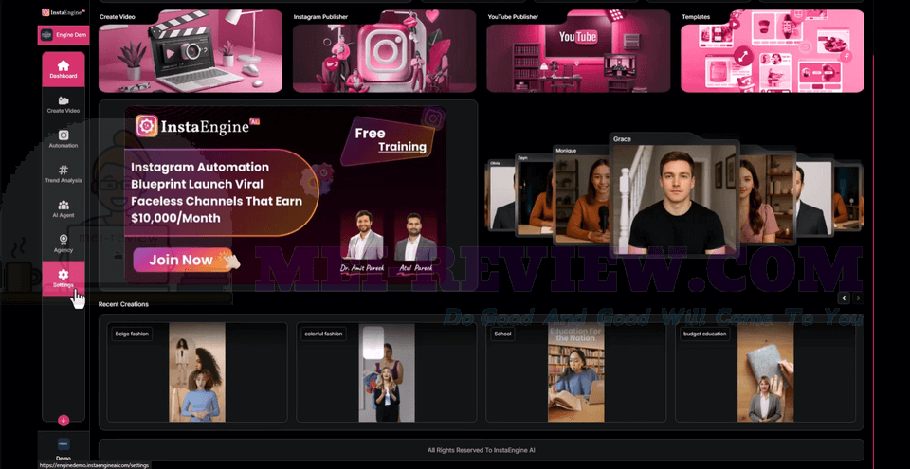This screenshot has height=469, width=910.
Task: Open the budget education creation
Action: pos(766,372)
